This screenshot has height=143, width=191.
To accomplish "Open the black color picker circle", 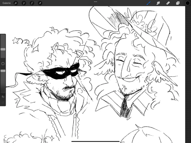I will pos(188,3).
